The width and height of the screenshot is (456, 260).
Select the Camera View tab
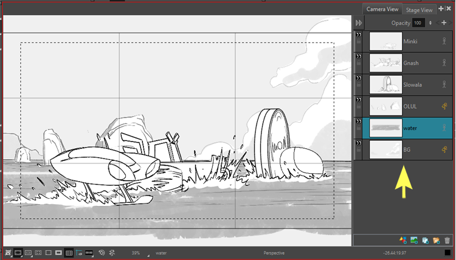click(x=382, y=9)
